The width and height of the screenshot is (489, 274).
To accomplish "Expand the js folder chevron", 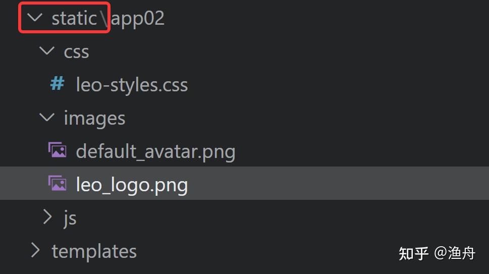I will pos(47,217).
